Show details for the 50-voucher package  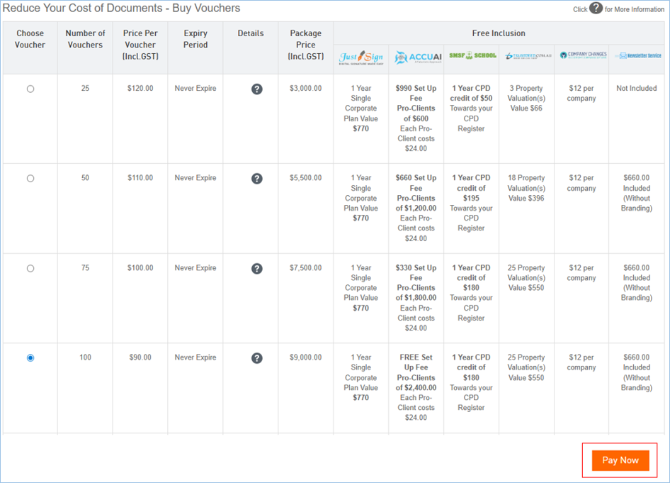[x=257, y=179]
